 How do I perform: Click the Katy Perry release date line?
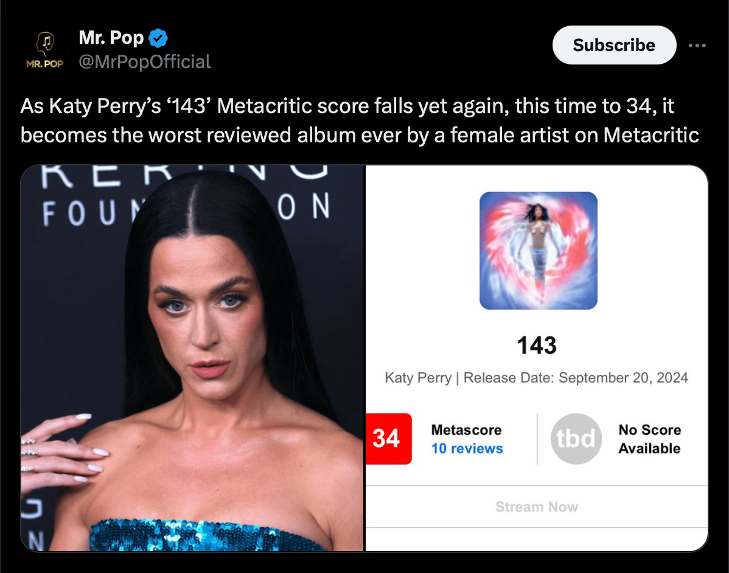537,378
